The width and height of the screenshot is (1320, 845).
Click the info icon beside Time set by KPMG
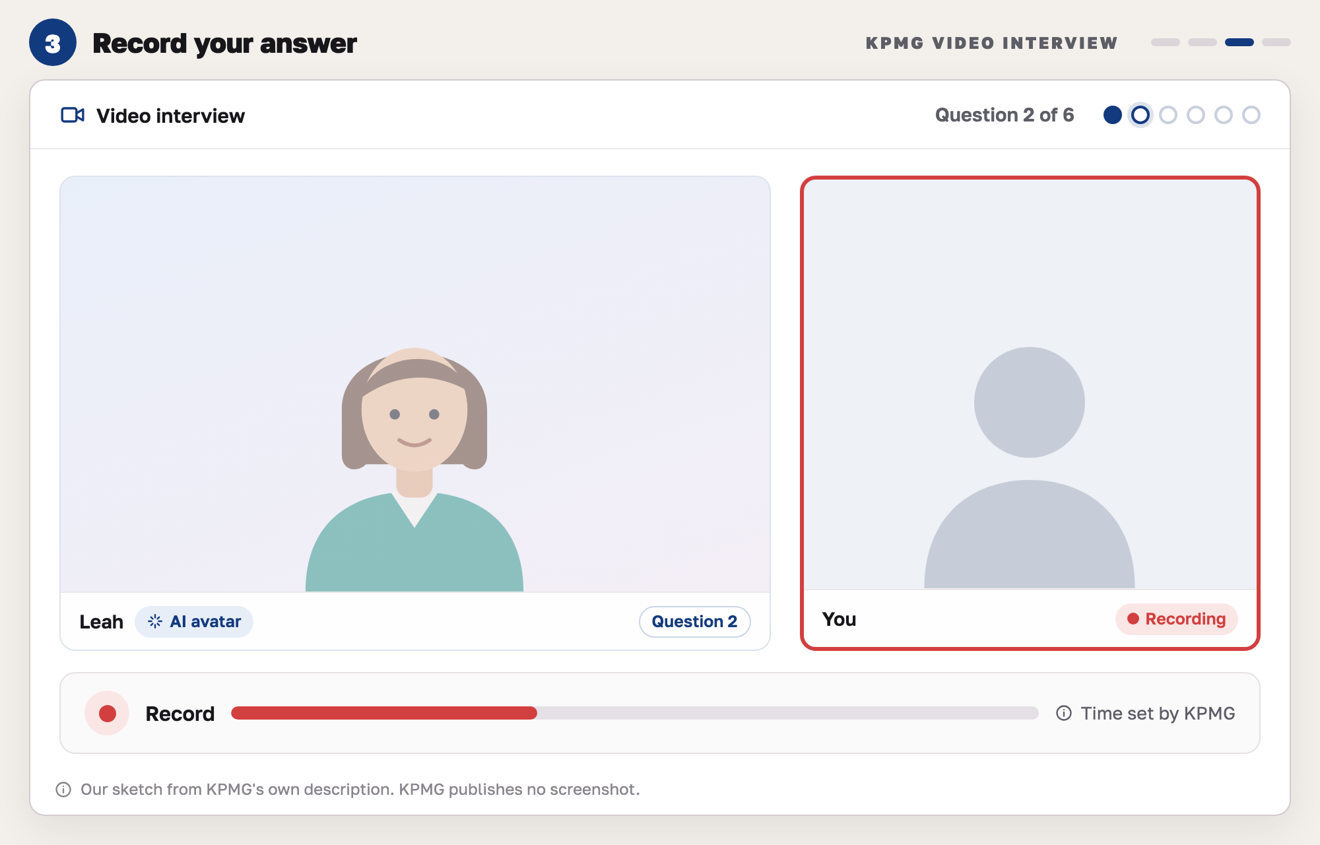pyautogui.click(x=1064, y=713)
